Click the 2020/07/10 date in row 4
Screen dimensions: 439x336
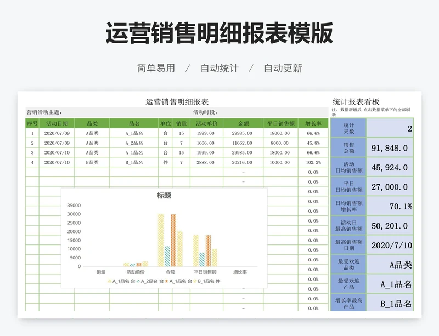click(x=57, y=162)
